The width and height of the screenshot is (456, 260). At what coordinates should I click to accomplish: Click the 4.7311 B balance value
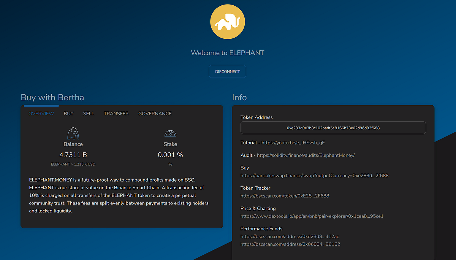click(73, 155)
